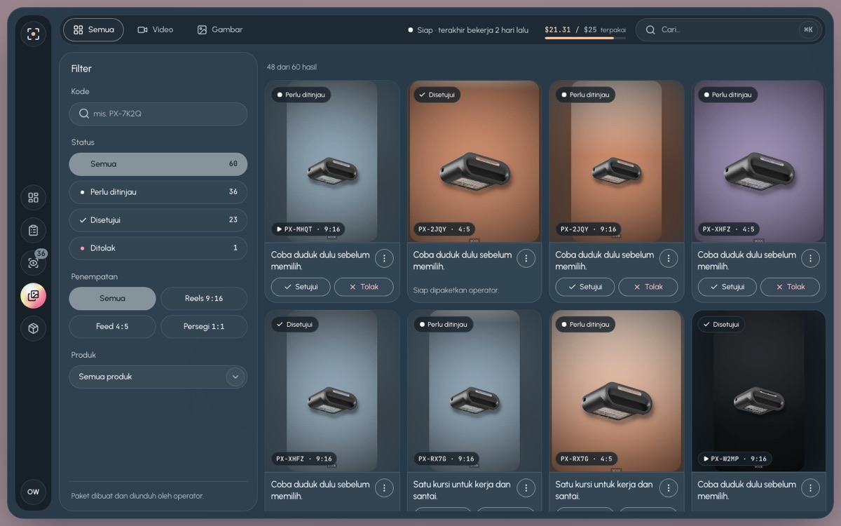This screenshot has width=841, height=526.
Task: Open more options for PX-MHQT 9:16 card
Action: point(384,258)
